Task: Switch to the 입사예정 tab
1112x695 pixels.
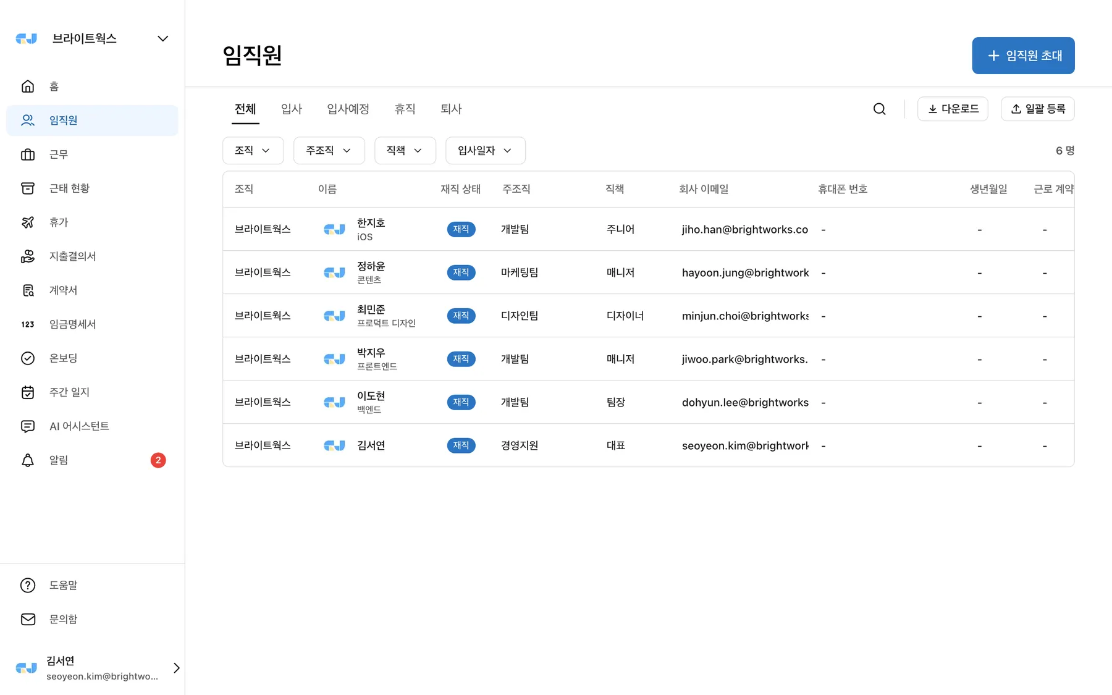Action: click(348, 109)
